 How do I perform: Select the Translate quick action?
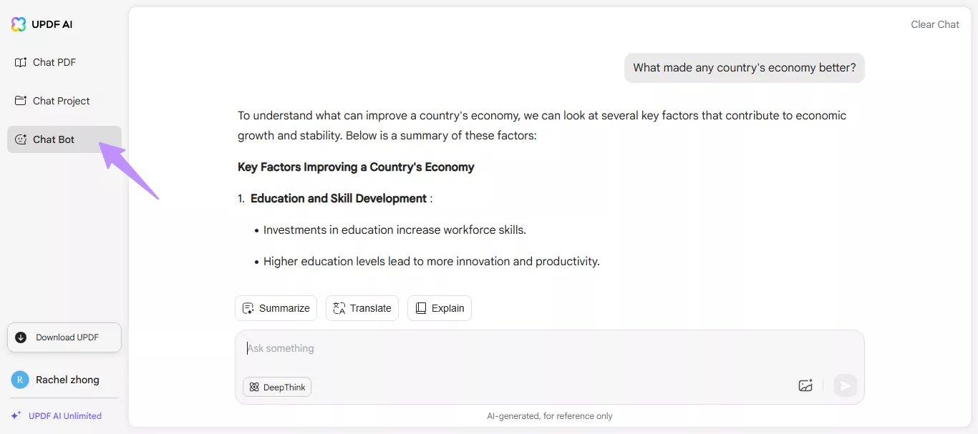[362, 308]
